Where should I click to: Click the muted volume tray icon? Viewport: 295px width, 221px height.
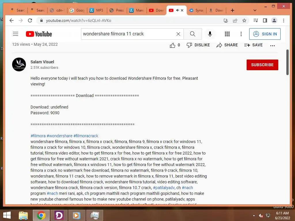point(261,216)
